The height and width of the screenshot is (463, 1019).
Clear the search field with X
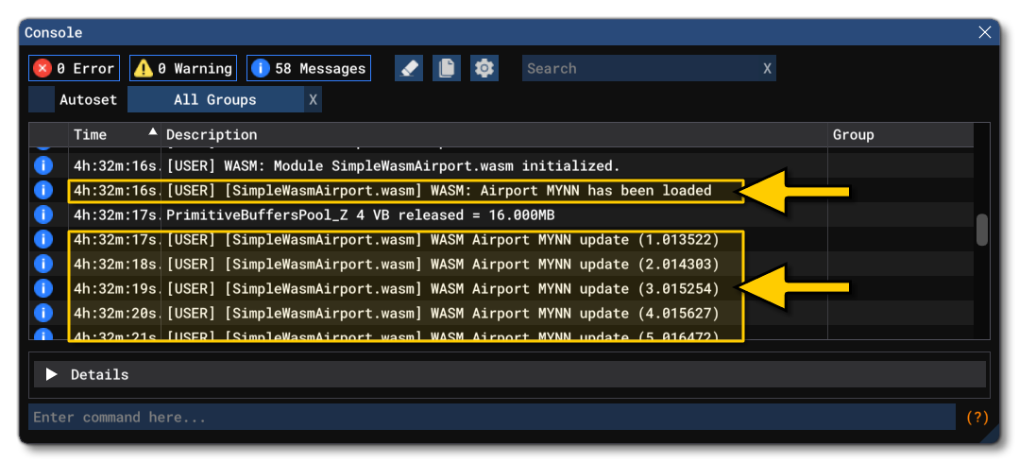coord(767,68)
